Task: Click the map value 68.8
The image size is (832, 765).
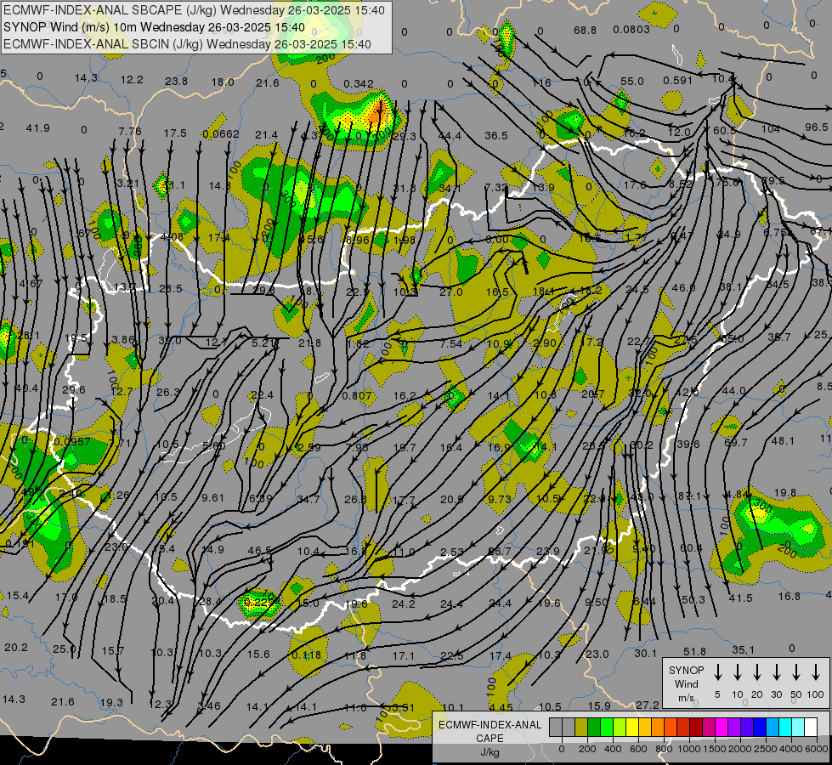Action: click(585, 31)
